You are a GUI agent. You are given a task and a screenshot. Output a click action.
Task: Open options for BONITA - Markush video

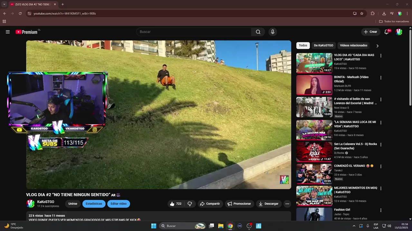[x=381, y=78]
